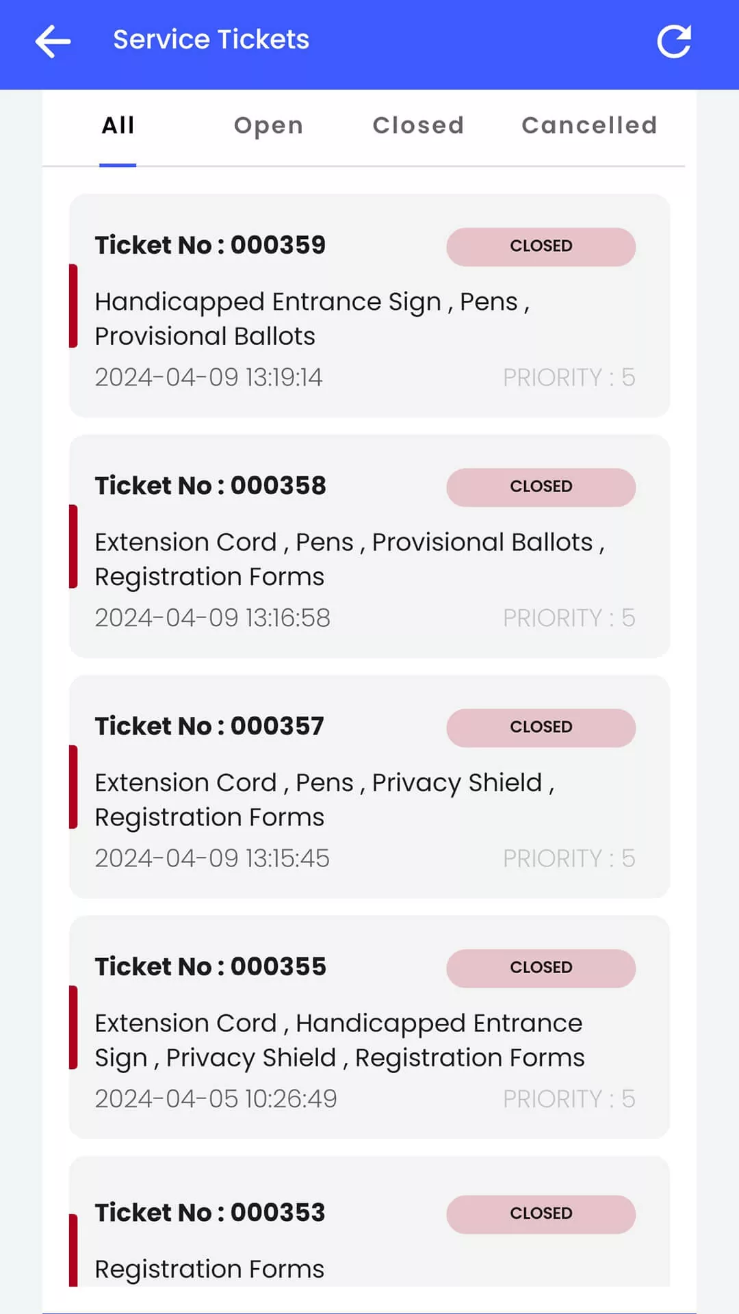Tap the back arrow icon
739x1314 pixels.
tap(53, 42)
